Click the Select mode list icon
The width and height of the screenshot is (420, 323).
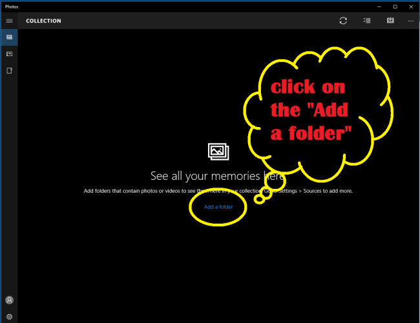point(367,21)
